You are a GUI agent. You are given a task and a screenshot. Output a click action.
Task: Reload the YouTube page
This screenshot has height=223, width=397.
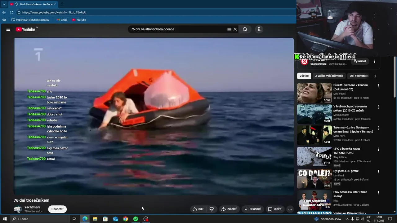11,12
